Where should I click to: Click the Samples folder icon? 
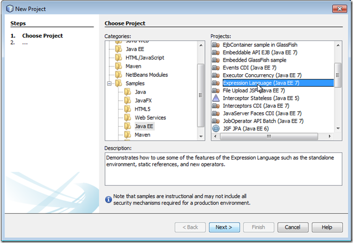[119, 83]
